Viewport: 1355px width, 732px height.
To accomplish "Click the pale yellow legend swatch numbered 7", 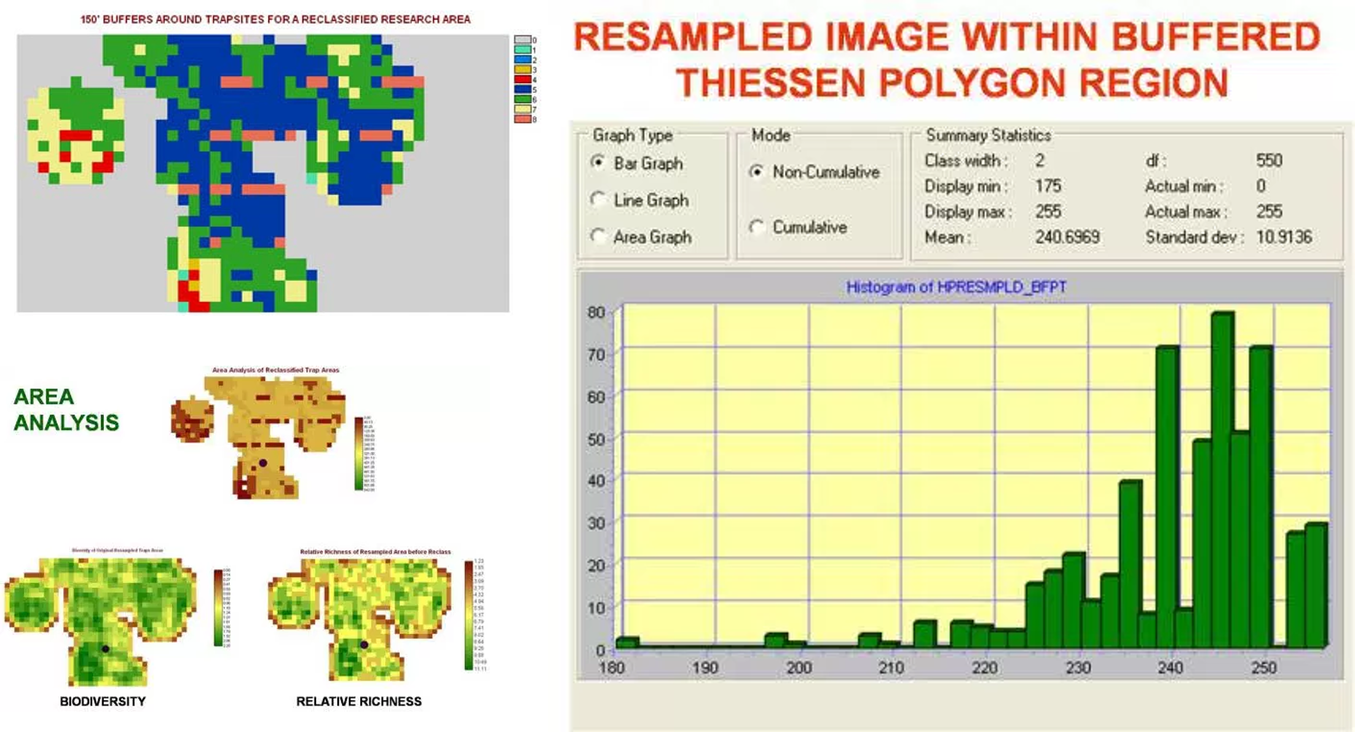I will click(522, 109).
